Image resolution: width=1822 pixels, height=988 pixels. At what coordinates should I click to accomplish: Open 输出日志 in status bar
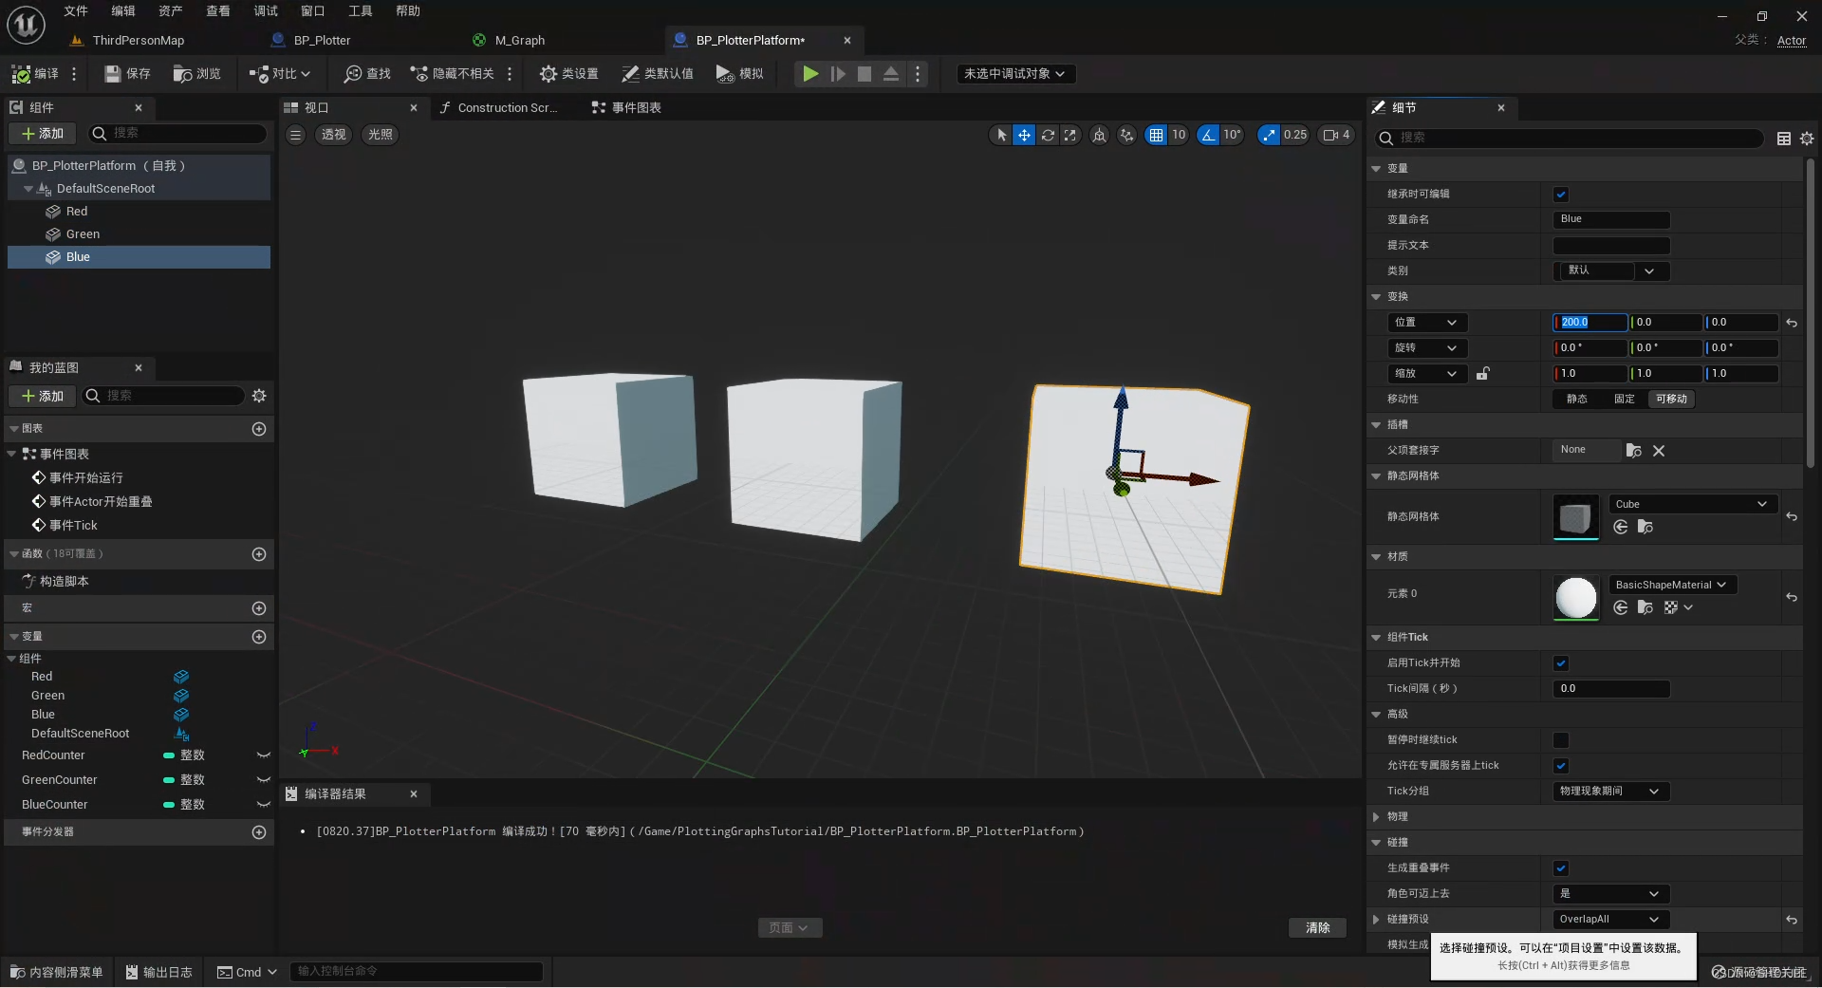[x=158, y=973]
